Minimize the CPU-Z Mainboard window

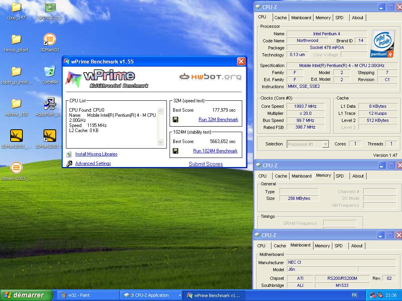[x=380, y=235]
